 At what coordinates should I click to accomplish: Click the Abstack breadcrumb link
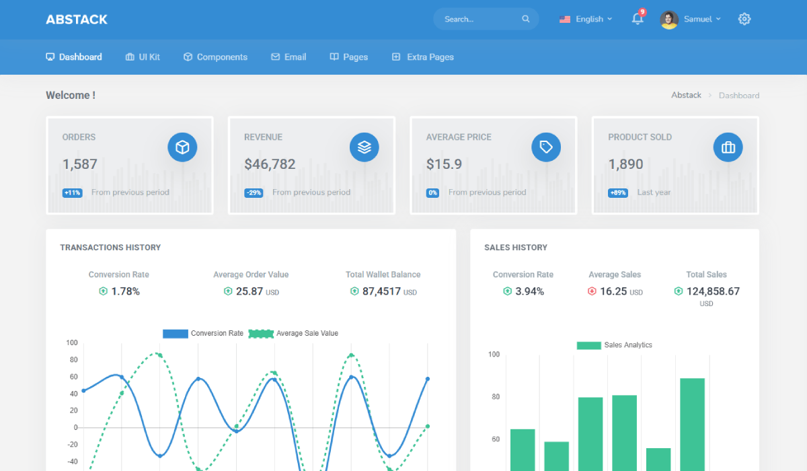point(686,95)
